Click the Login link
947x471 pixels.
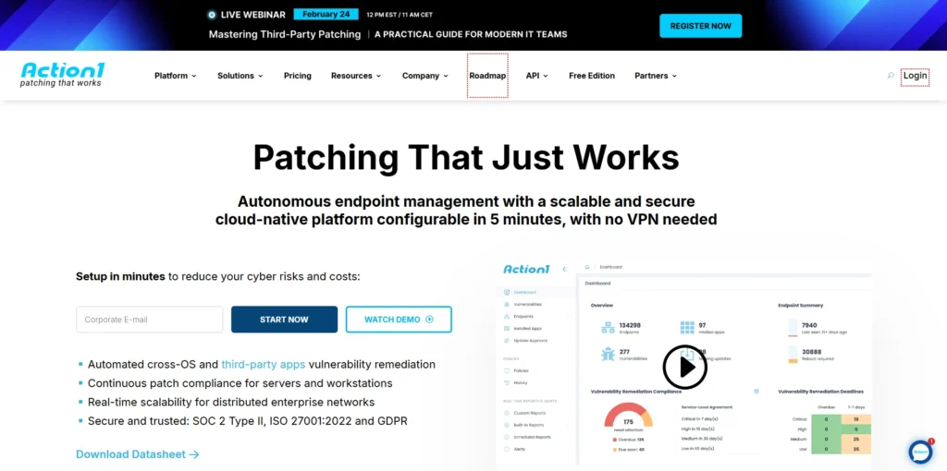click(915, 76)
